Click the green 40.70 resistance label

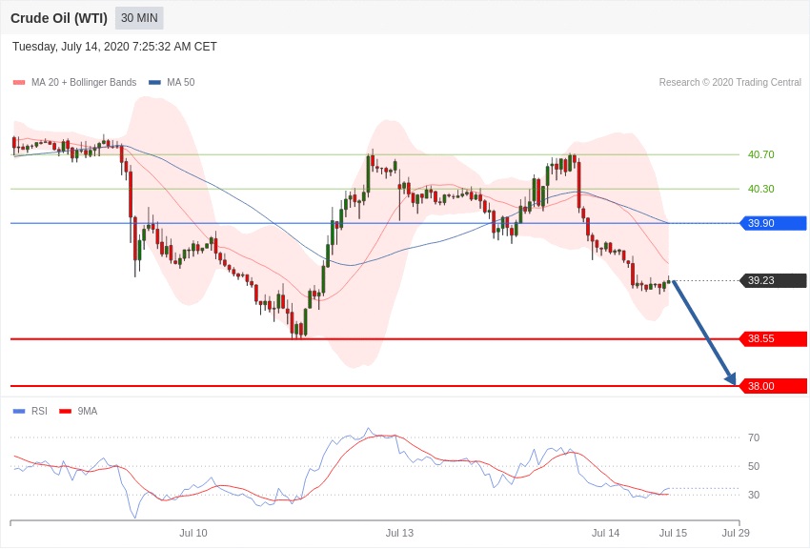pos(760,154)
